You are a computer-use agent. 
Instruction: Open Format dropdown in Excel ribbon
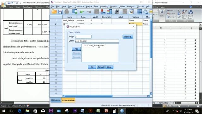[171, 17]
